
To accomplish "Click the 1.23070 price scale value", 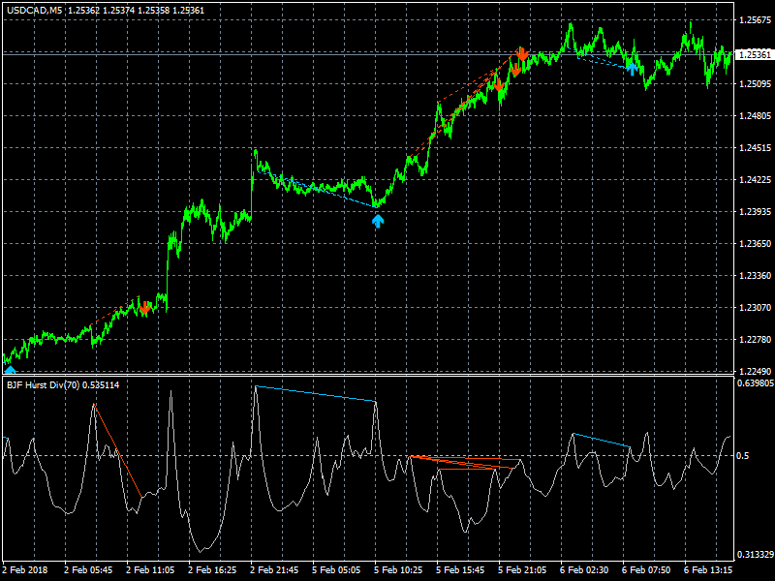I will coord(755,308).
